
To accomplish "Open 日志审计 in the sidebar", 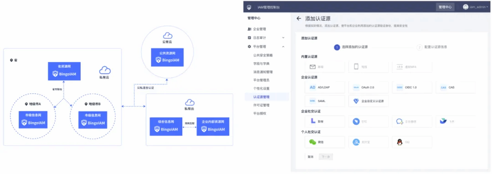I will click(260, 38).
